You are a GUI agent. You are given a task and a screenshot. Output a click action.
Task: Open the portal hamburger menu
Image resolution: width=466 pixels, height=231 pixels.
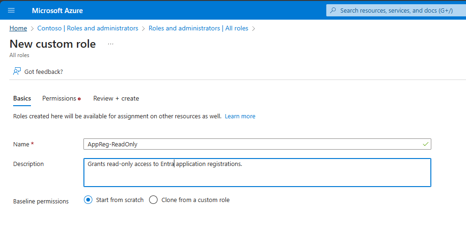(x=12, y=10)
